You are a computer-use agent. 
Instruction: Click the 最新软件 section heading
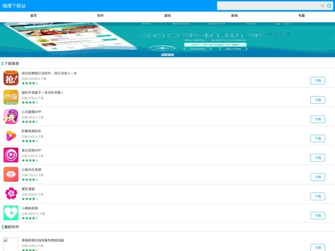(12, 227)
